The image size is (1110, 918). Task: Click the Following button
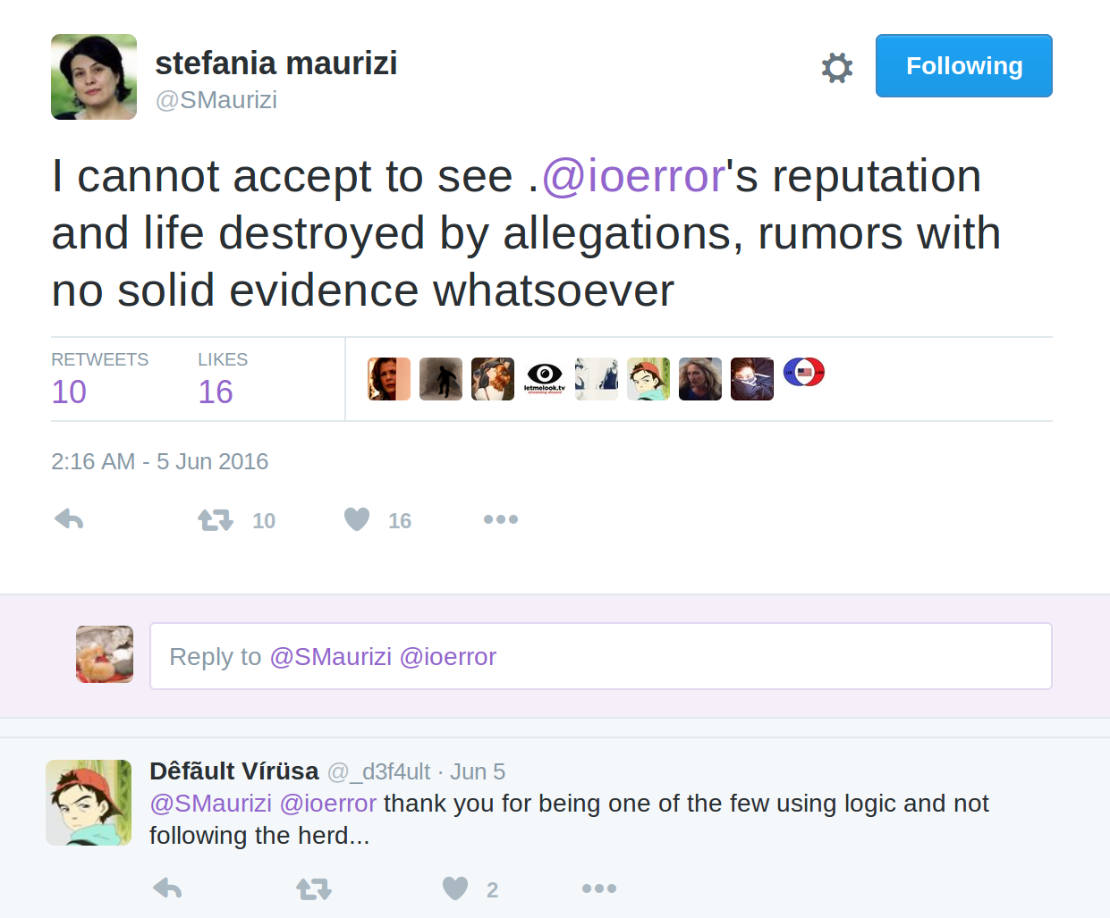[963, 65]
